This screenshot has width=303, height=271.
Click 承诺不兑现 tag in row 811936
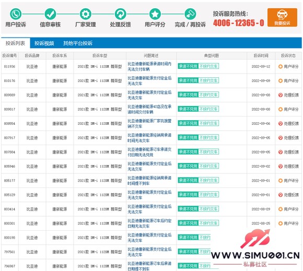click(x=188, y=66)
